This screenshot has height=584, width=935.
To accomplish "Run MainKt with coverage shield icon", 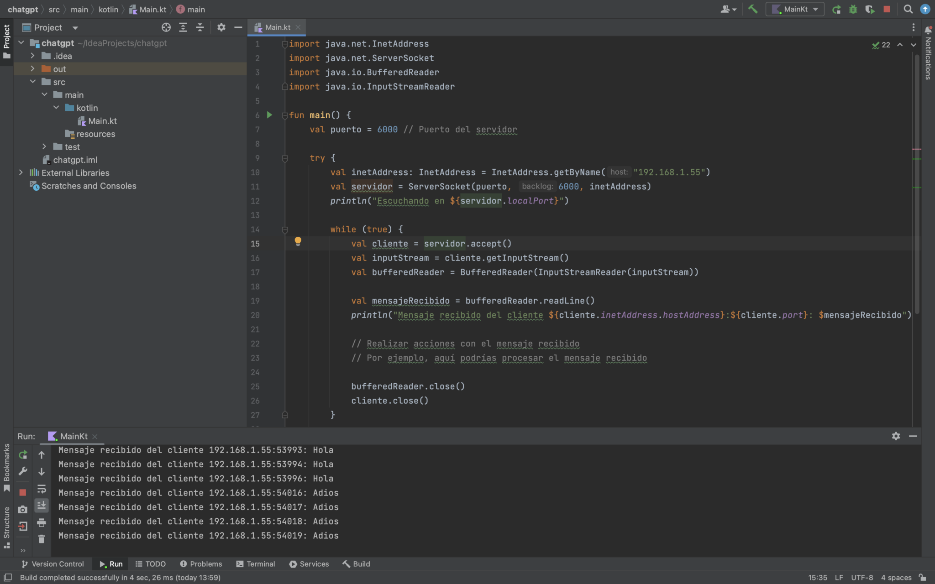I will [x=871, y=9].
